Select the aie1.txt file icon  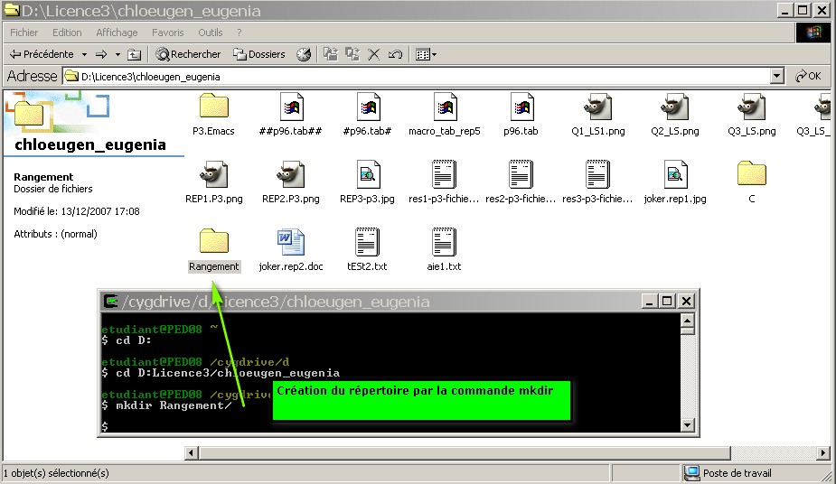click(444, 241)
